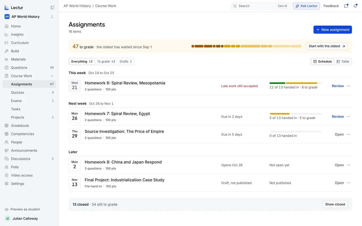Open Competencies page

coord(29,134)
